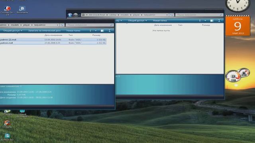Screen dimensions: 255x143
Task: Click the 2 212 КБ size cell
Action: click(x=101, y=43)
